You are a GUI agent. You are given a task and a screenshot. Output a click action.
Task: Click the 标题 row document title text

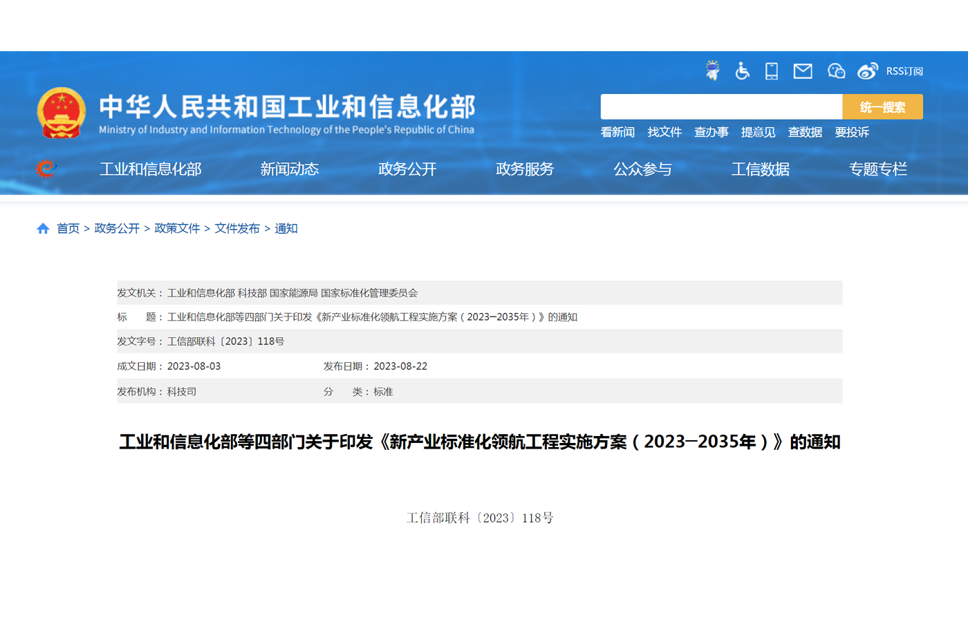(x=372, y=317)
